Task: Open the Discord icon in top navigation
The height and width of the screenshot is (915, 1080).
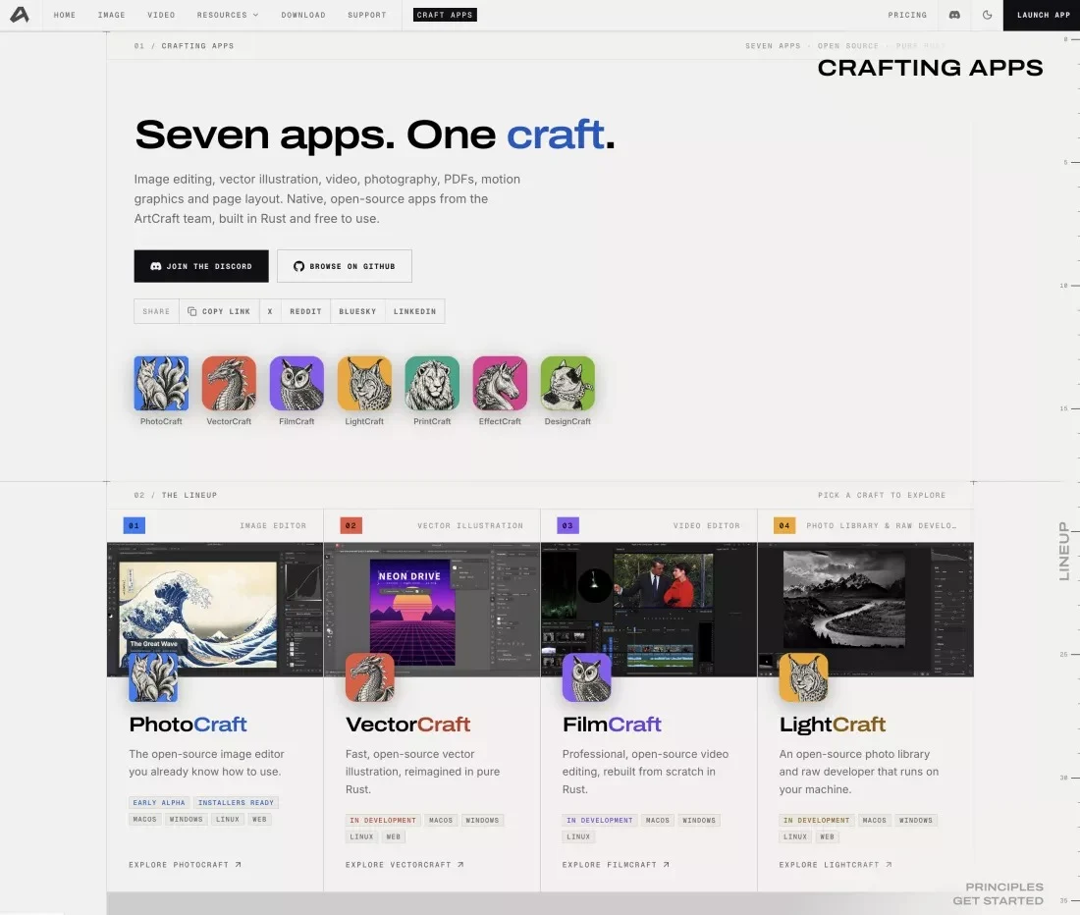Action: (954, 15)
